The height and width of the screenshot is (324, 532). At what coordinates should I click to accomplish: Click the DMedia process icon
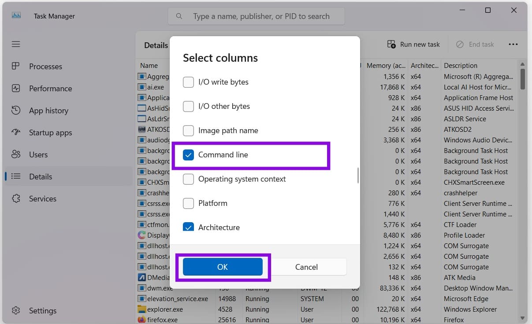tap(141, 278)
